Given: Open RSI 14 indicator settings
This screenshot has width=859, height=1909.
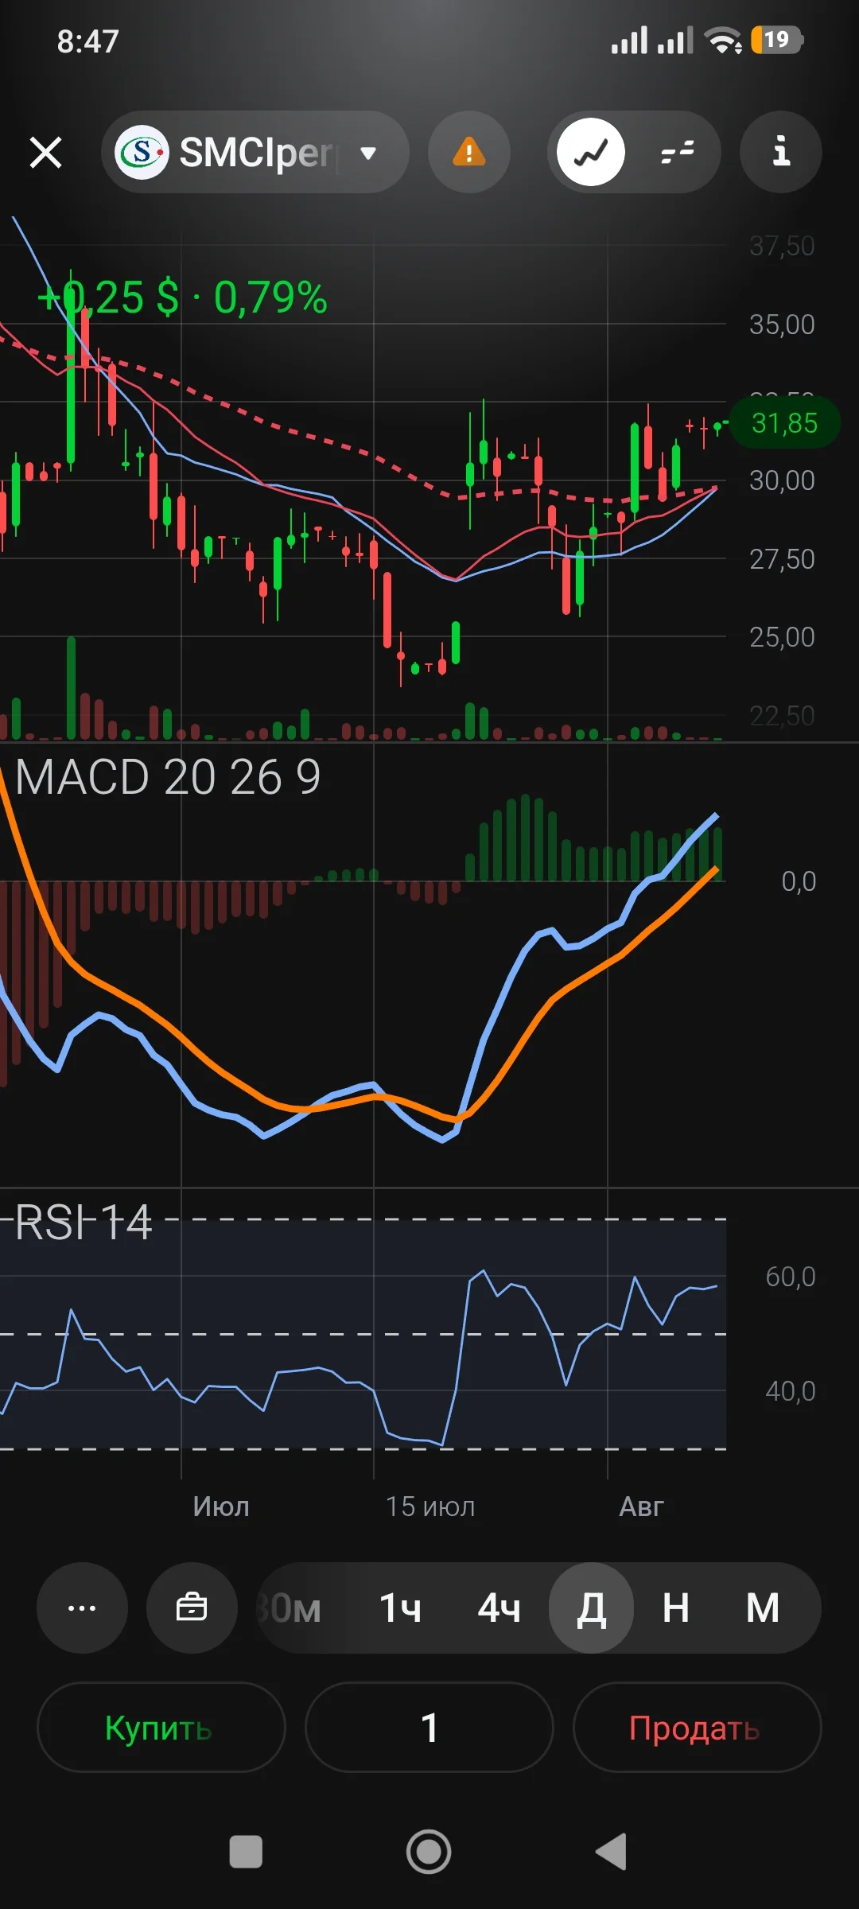Looking at the screenshot, I should (x=84, y=1223).
